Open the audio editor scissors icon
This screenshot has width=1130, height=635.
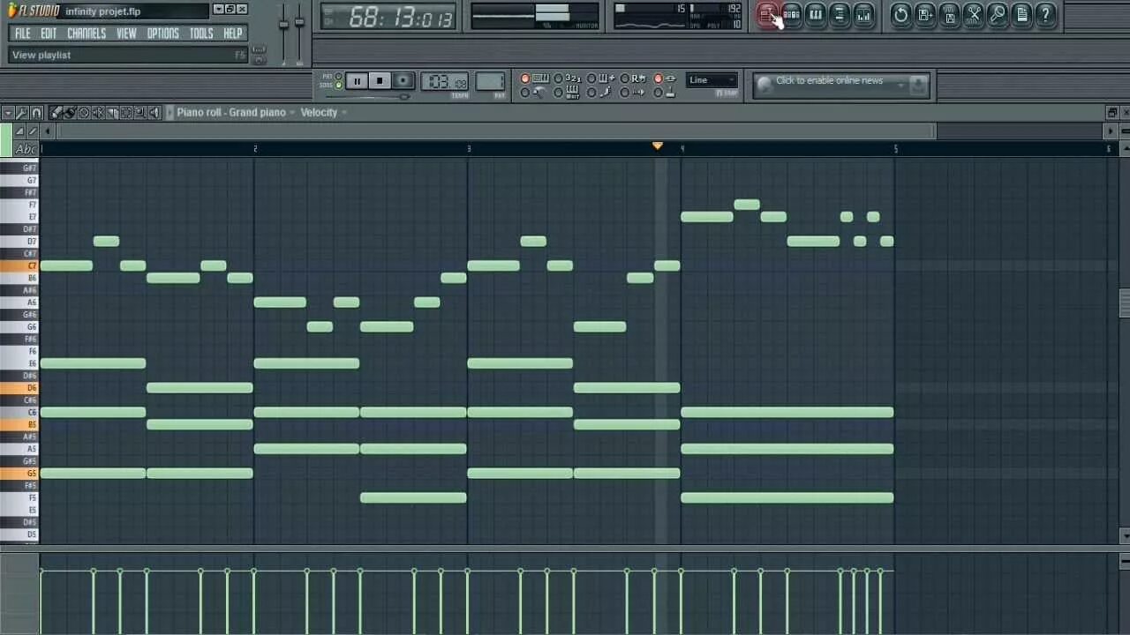[974, 14]
